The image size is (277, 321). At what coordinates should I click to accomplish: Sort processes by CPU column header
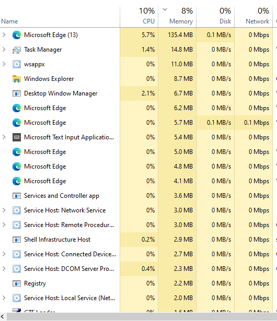coord(139,16)
